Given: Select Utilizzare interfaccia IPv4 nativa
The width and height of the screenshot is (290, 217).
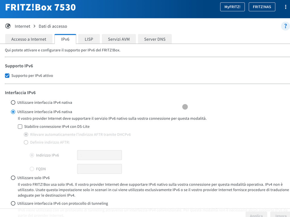Looking at the screenshot, I should [13, 102].
